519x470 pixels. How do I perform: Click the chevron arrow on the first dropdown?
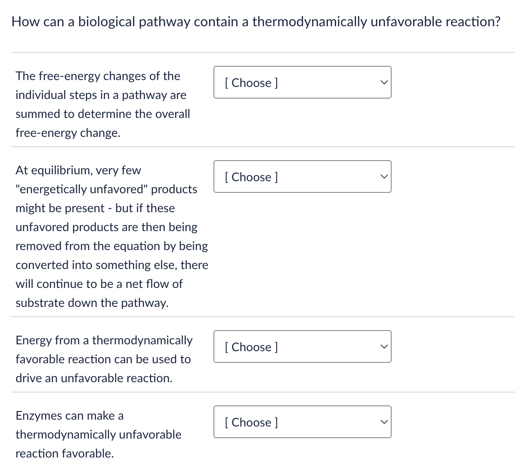(x=384, y=82)
